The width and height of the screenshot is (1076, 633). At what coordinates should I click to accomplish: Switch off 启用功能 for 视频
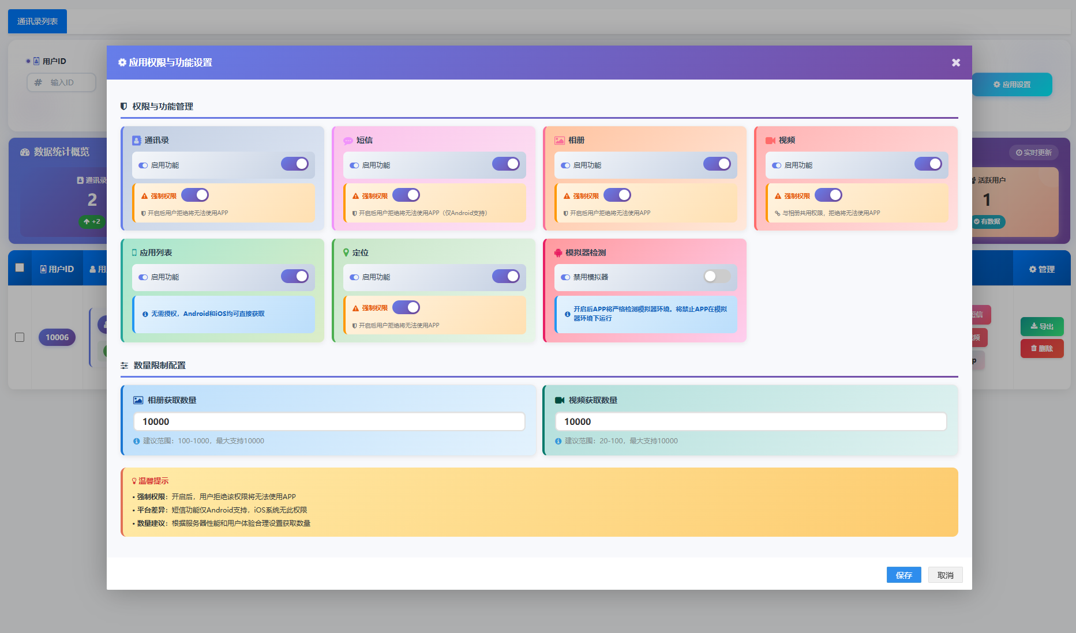pyautogui.click(x=928, y=164)
